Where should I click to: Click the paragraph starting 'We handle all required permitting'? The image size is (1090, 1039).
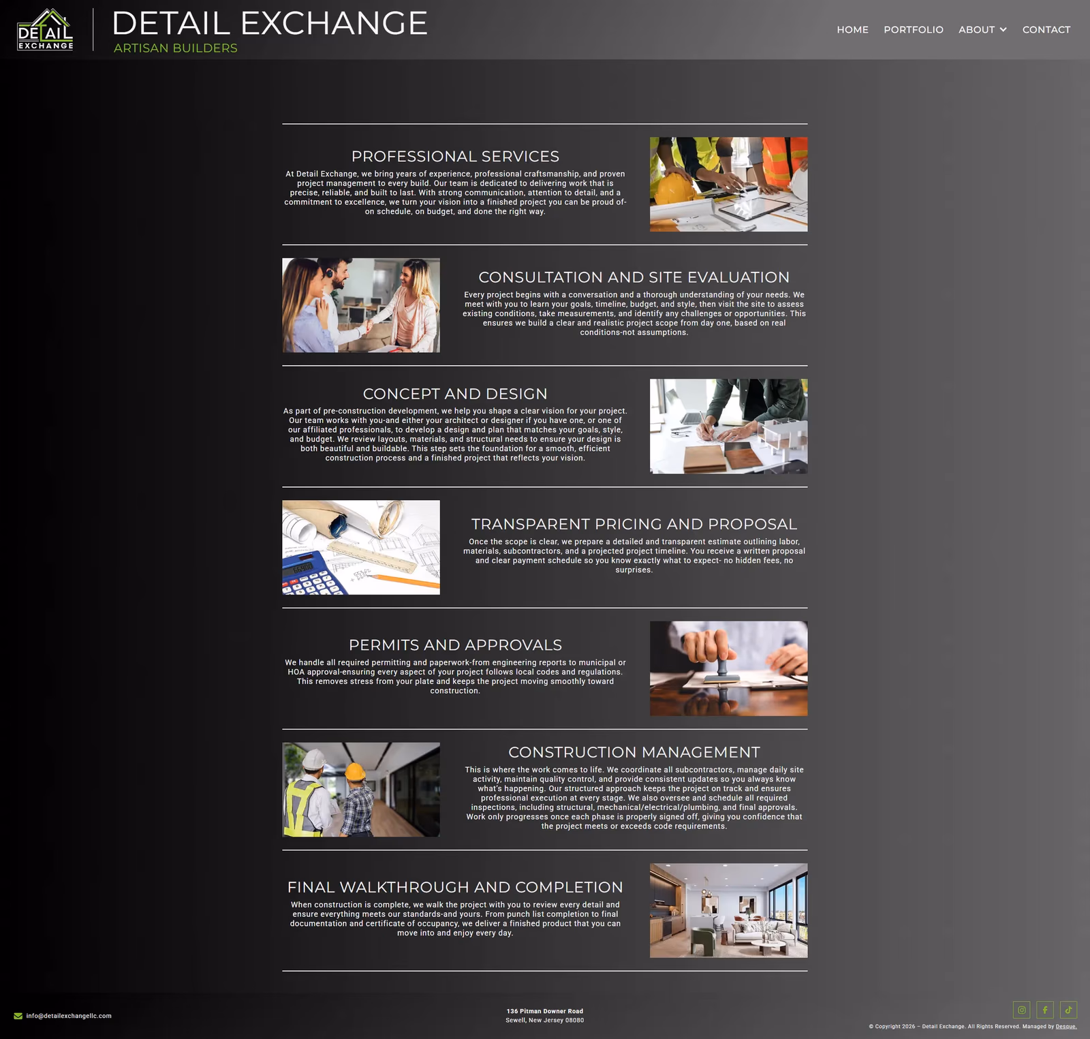(455, 677)
